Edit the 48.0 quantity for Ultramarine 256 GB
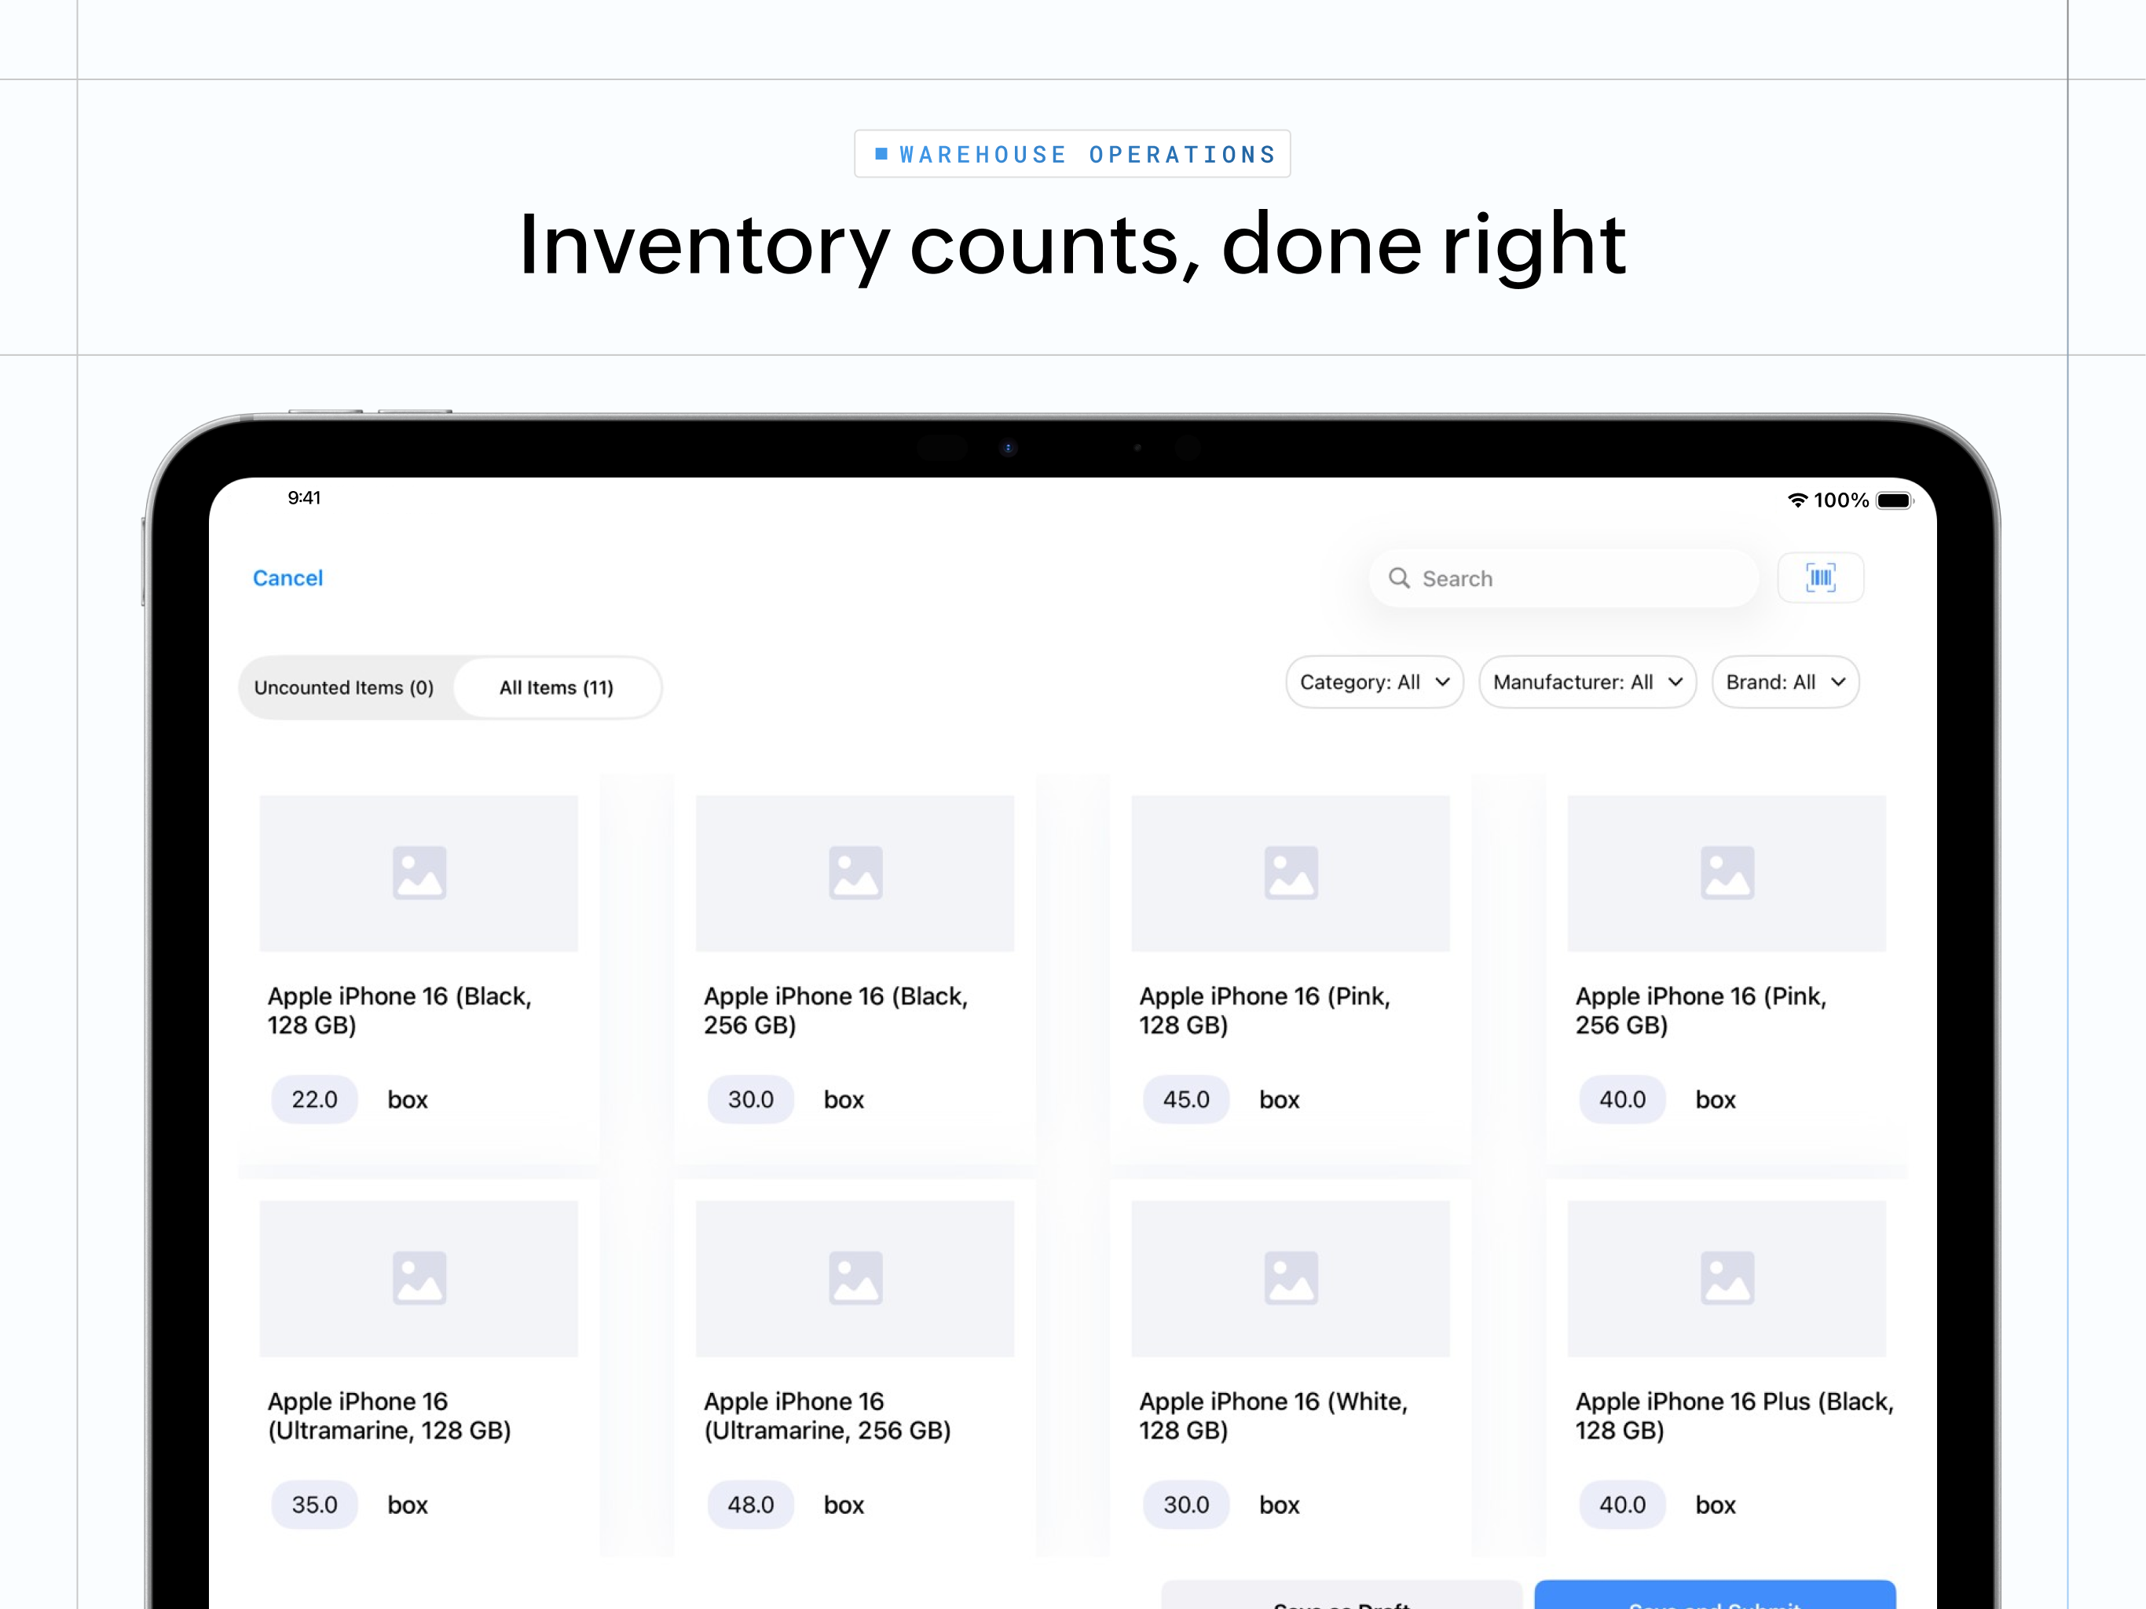The image size is (2146, 1609). (x=751, y=1505)
